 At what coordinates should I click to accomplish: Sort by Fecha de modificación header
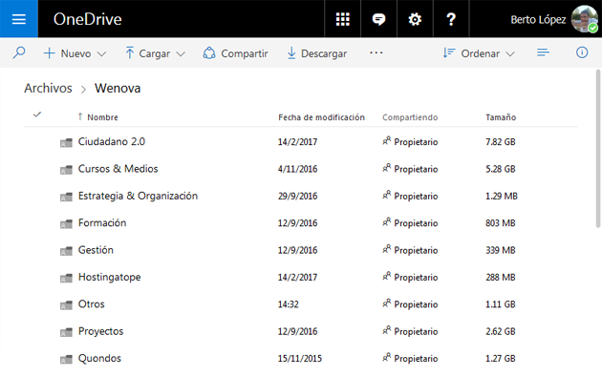(x=321, y=117)
